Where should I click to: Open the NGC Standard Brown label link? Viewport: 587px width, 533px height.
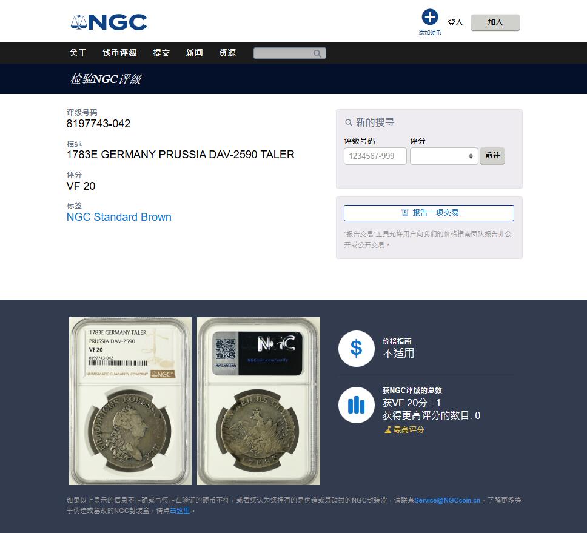(119, 216)
